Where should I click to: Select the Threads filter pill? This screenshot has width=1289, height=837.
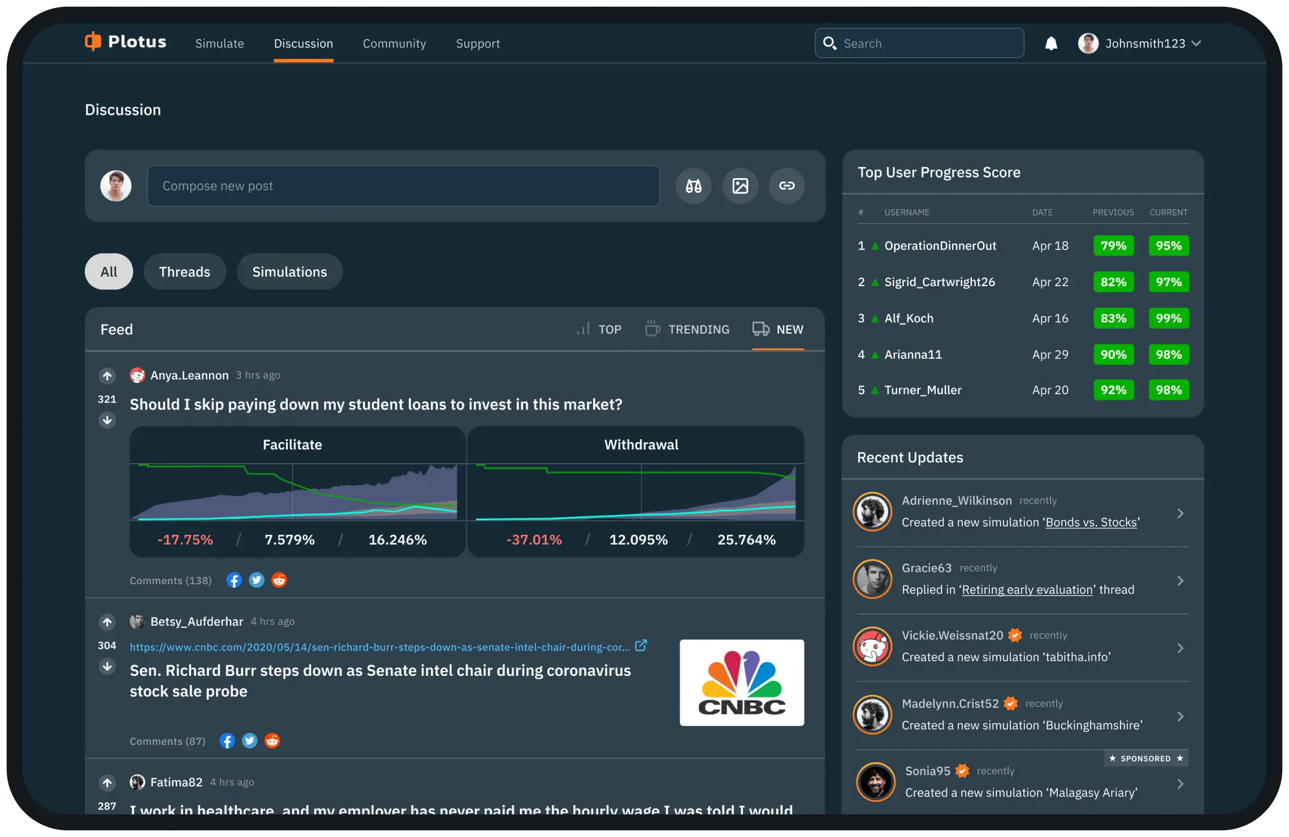coord(184,272)
